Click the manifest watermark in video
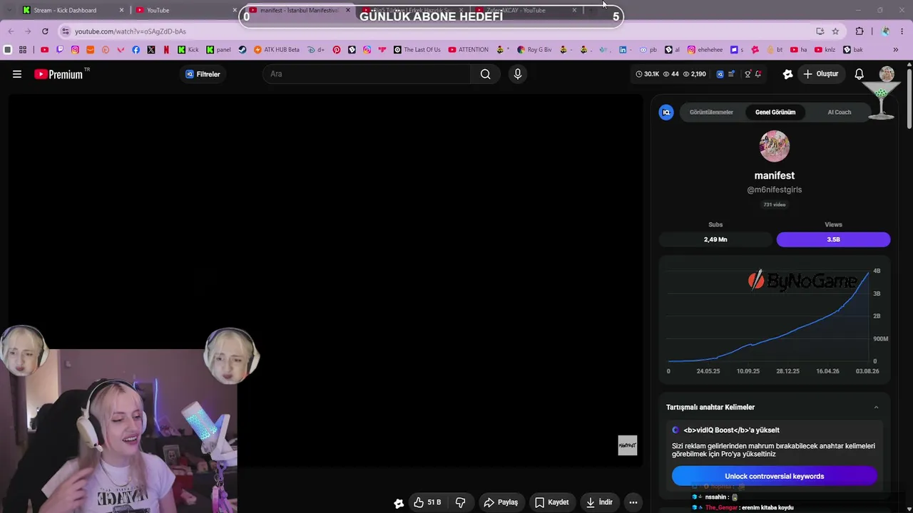This screenshot has width=913, height=513. pyautogui.click(x=628, y=445)
